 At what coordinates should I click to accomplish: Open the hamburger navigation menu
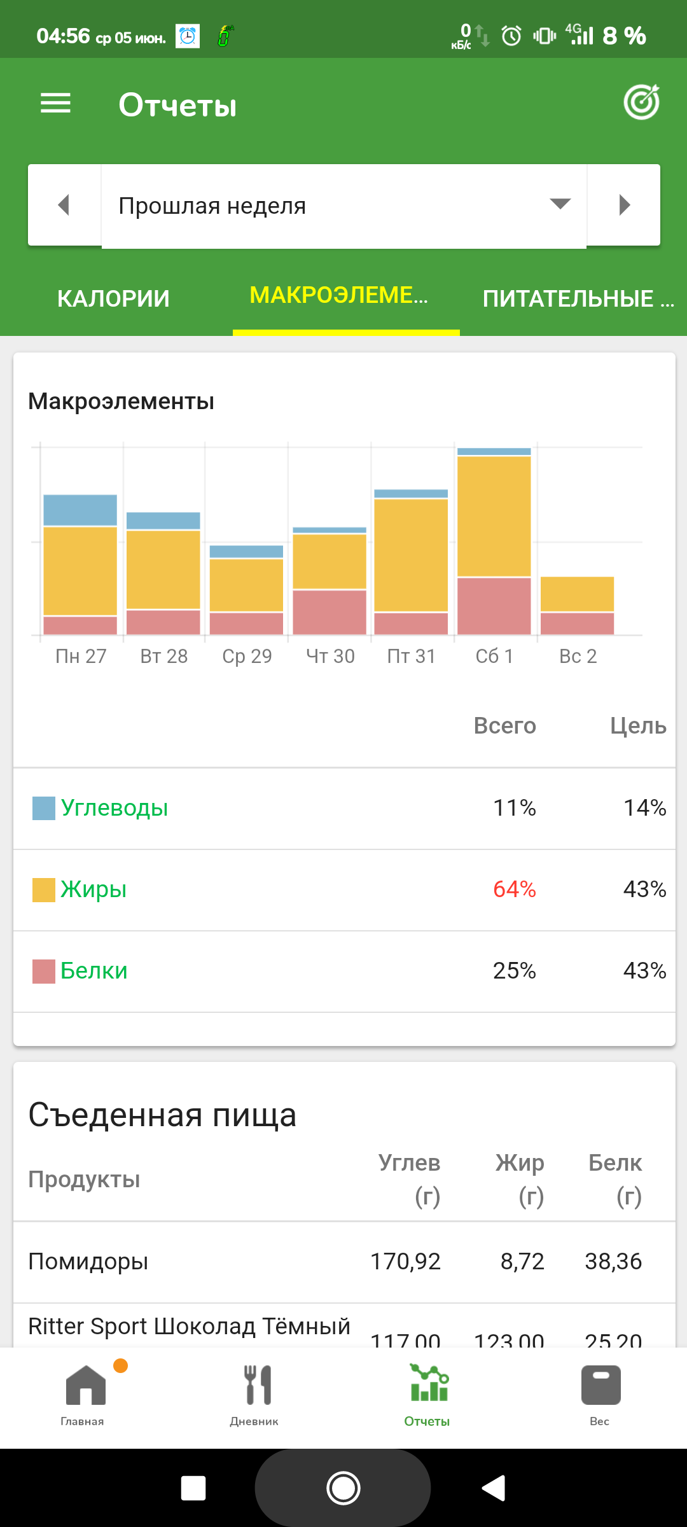click(x=55, y=104)
